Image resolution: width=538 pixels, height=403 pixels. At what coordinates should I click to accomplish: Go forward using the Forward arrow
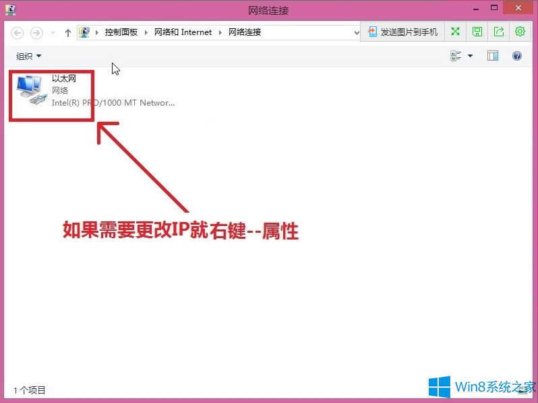pyautogui.click(x=36, y=33)
